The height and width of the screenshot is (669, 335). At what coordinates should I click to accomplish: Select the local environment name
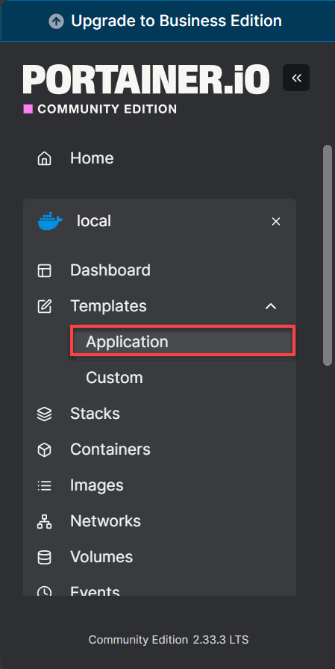[x=94, y=221]
